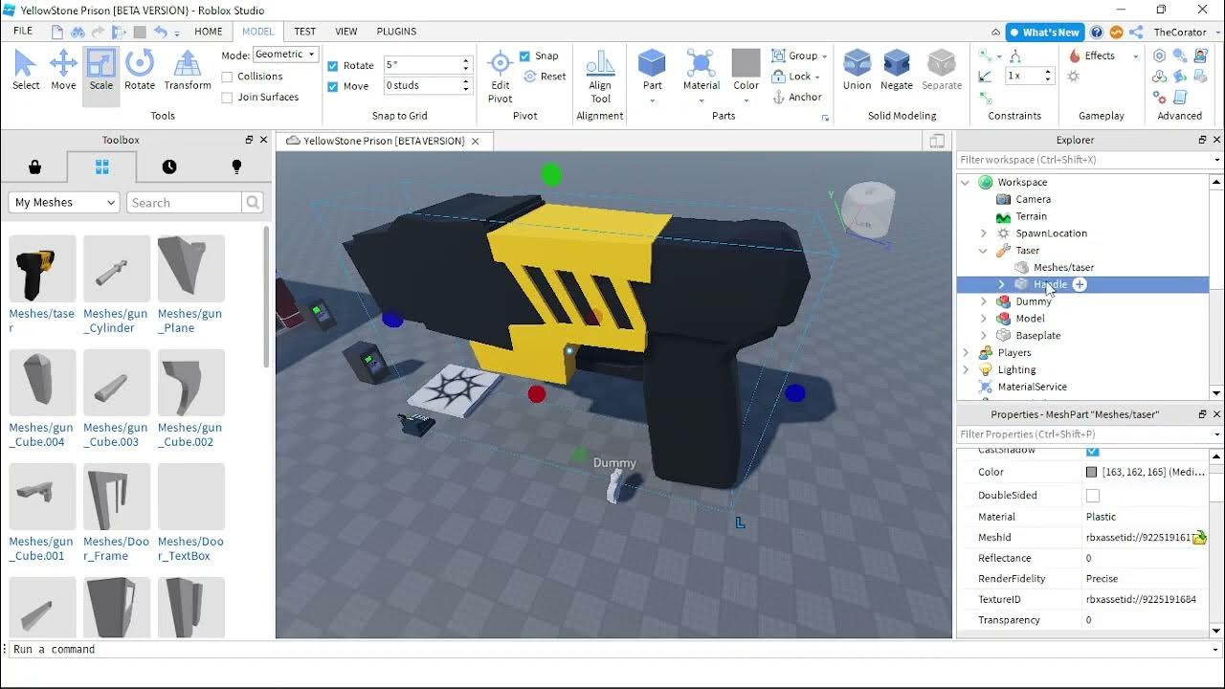
Task: Open the Meshes/Door_Frame toolbox item link
Action: coord(115,548)
